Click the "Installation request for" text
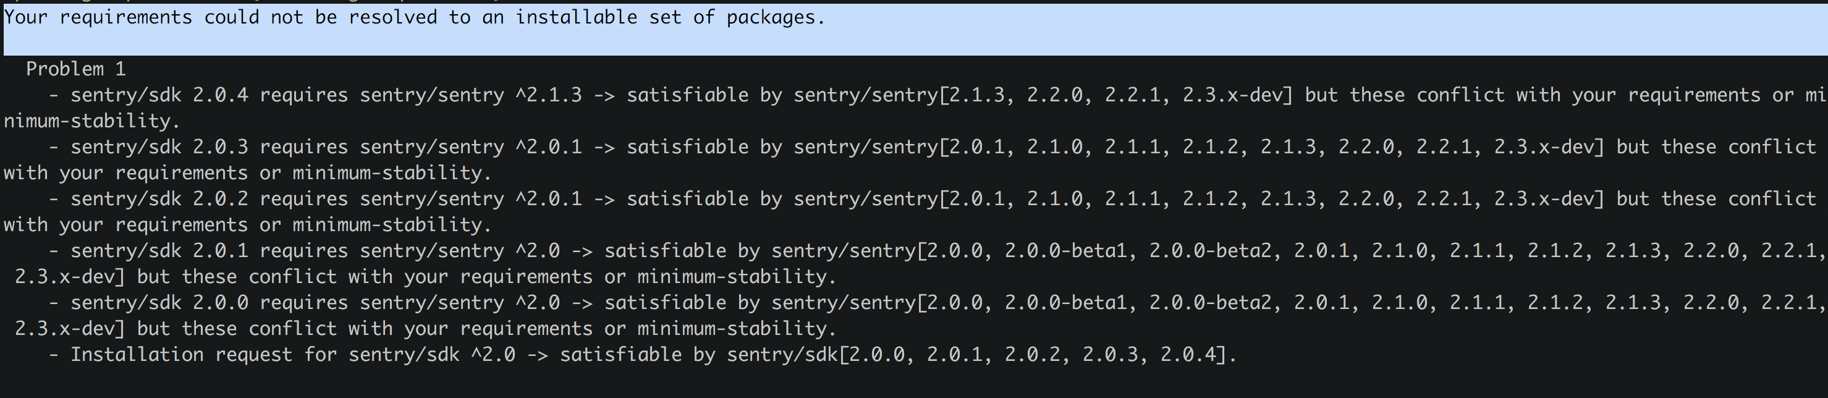 click(x=204, y=354)
